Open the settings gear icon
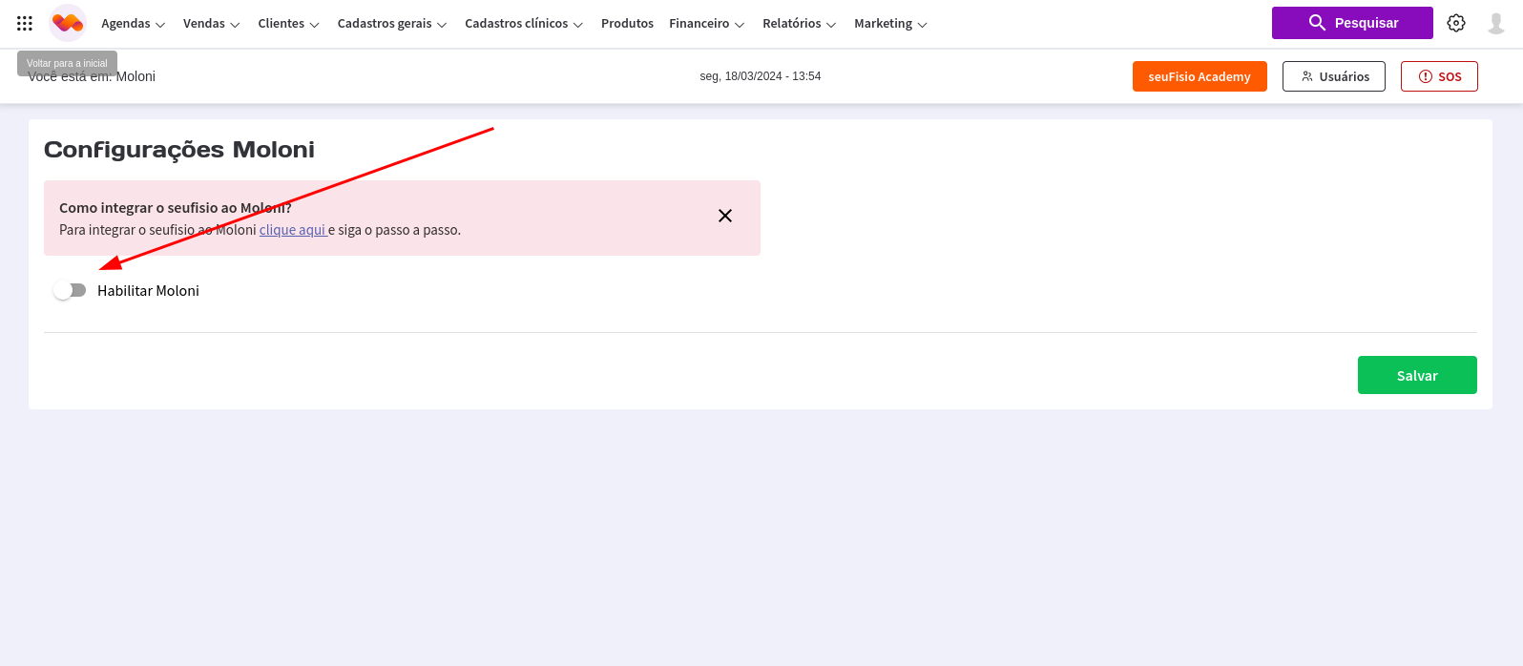1523x666 pixels. (1456, 23)
